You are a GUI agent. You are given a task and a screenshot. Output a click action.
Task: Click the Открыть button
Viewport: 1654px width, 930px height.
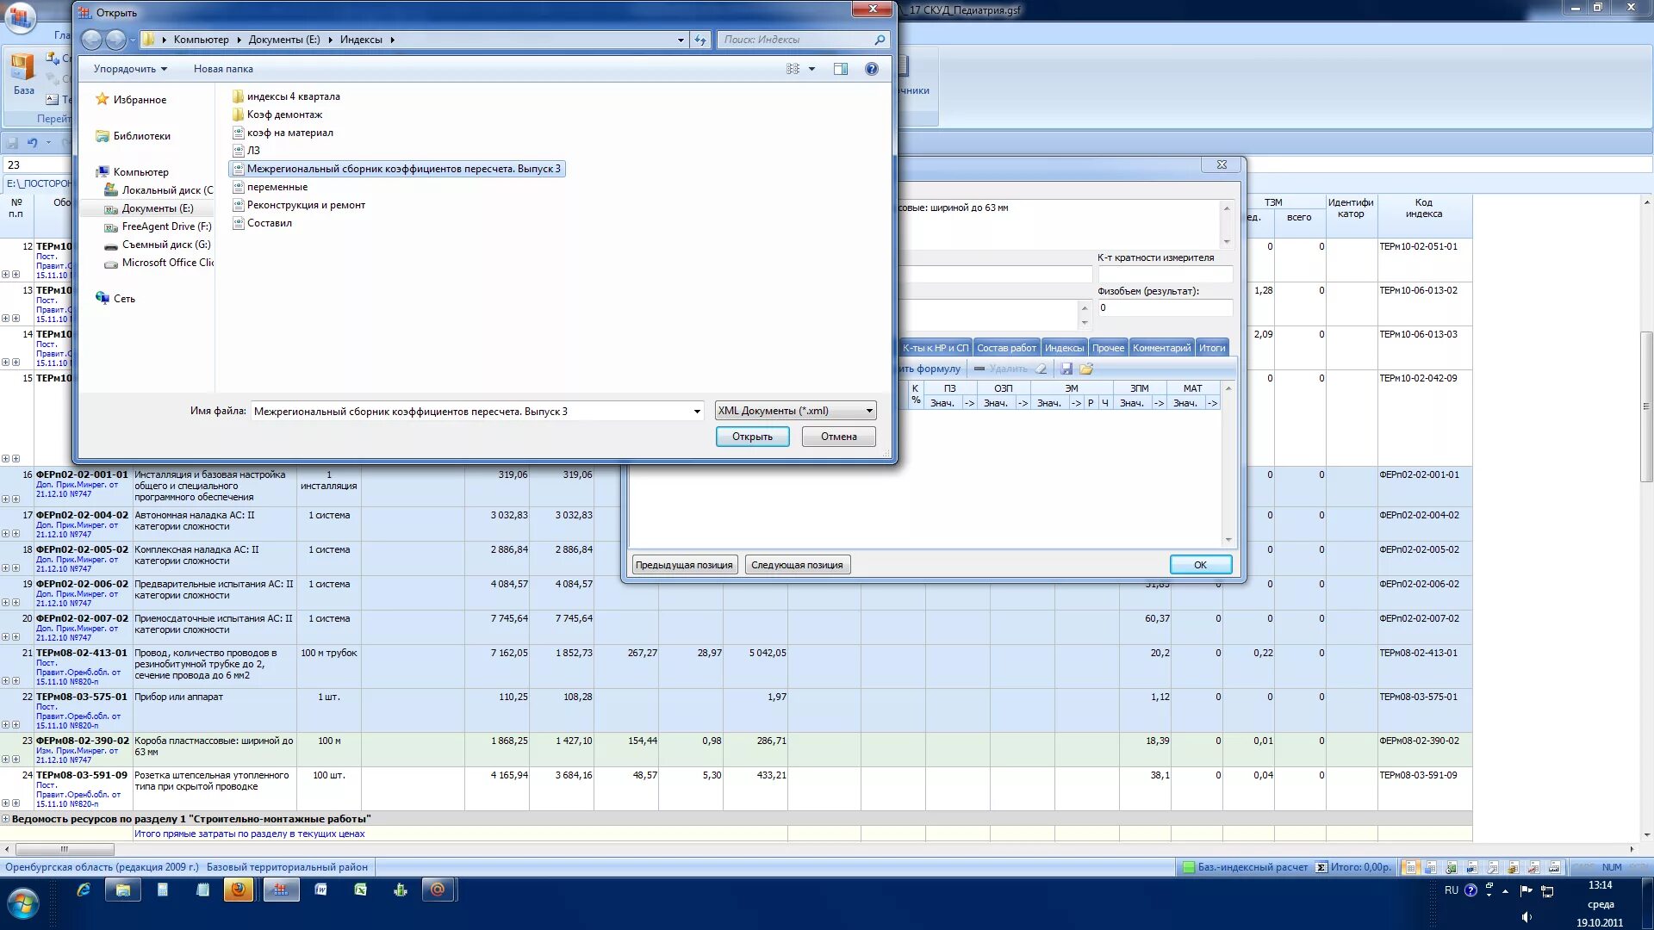(752, 437)
